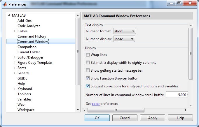The height and width of the screenshot is (127, 199).
Task: Expand the Colors tree node
Action: (14, 31)
